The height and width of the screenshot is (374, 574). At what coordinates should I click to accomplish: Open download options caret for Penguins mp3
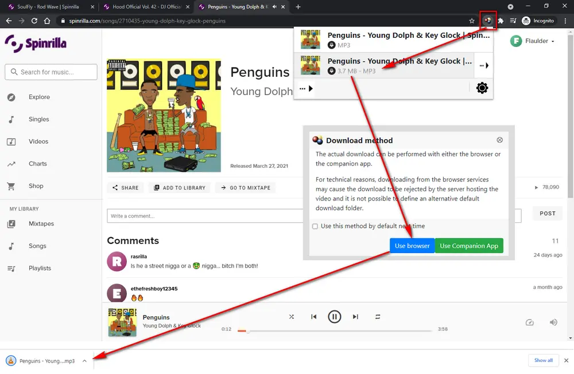click(x=84, y=361)
